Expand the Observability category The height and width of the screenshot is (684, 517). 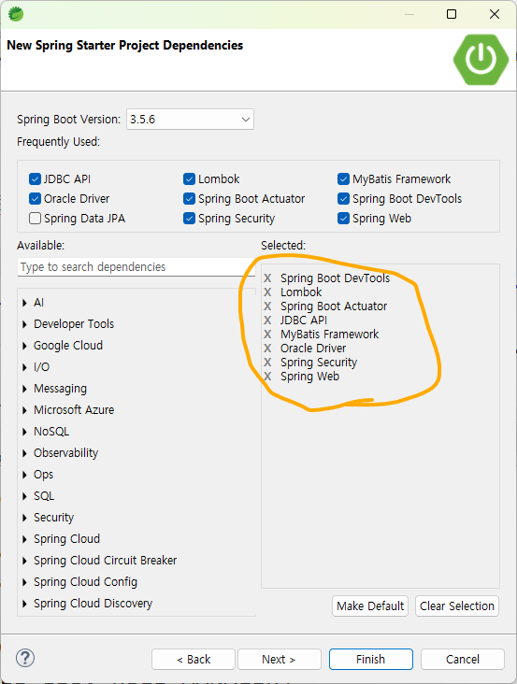25,453
